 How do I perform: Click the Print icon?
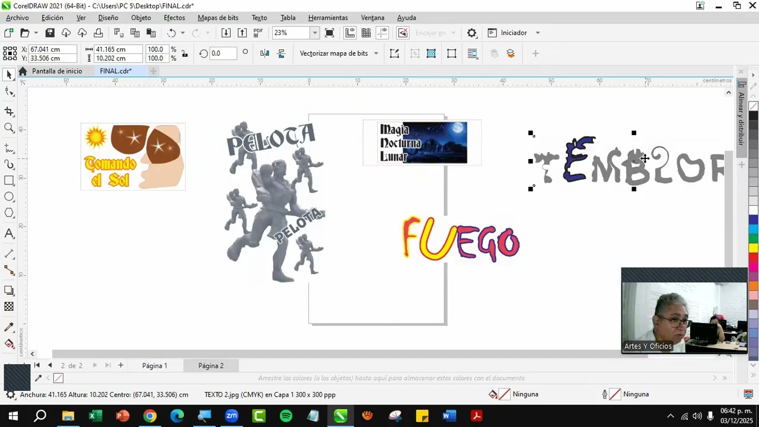point(98,33)
